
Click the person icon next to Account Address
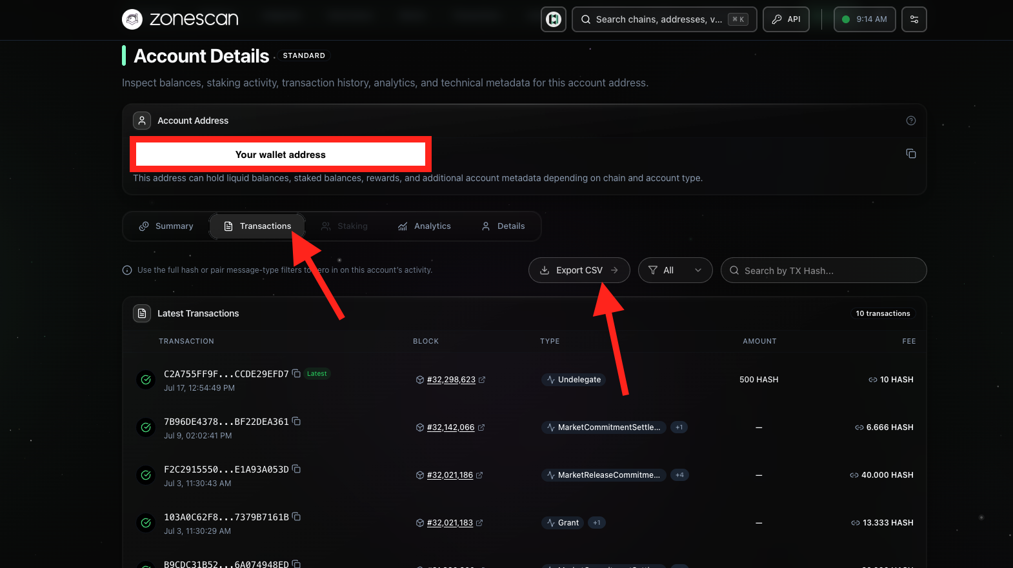[x=142, y=121]
